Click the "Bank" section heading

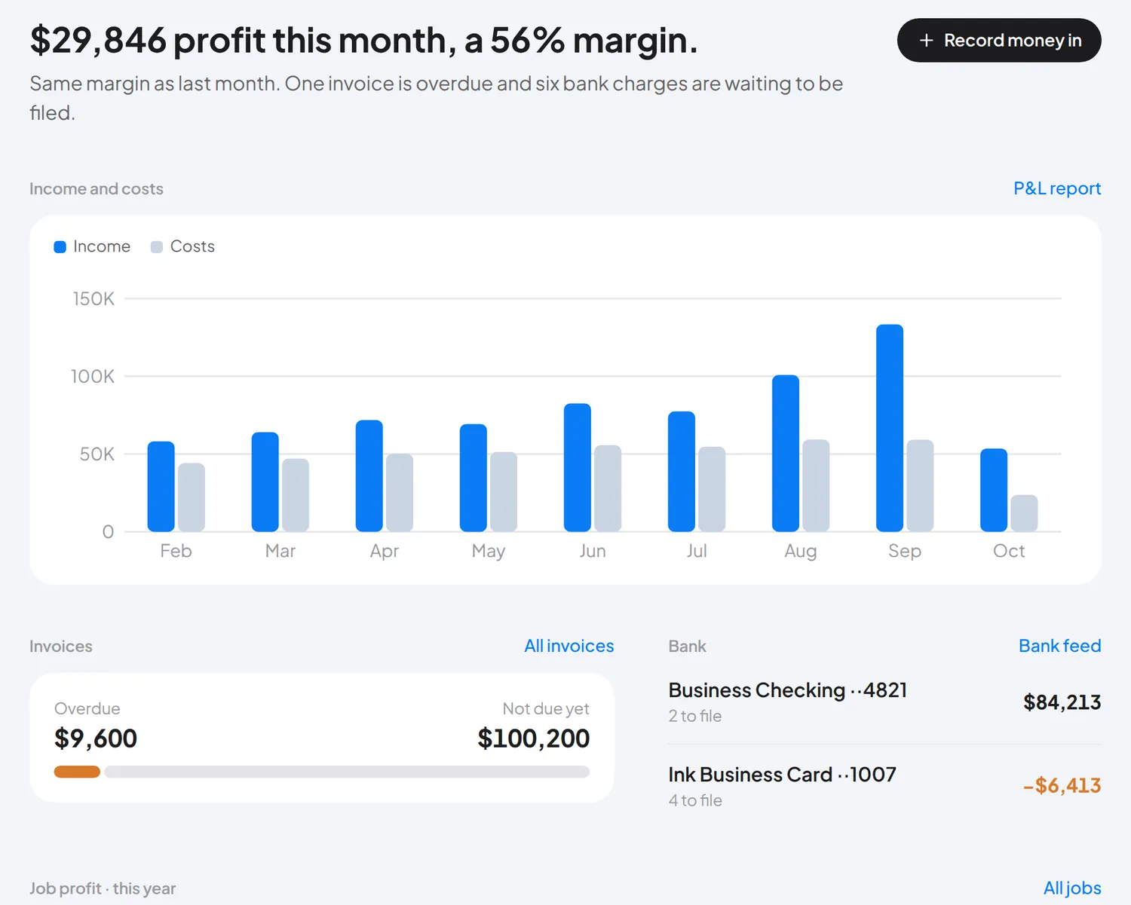688,647
